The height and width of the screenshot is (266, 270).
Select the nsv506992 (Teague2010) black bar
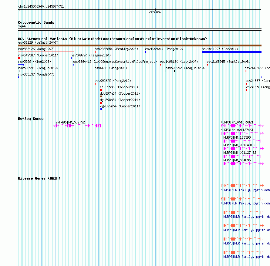[170, 71]
